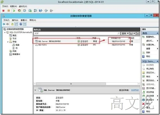Viewport: 160px width, 115px height.
Task: Click the red stop VM button
Action: click(x=3, y=11)
